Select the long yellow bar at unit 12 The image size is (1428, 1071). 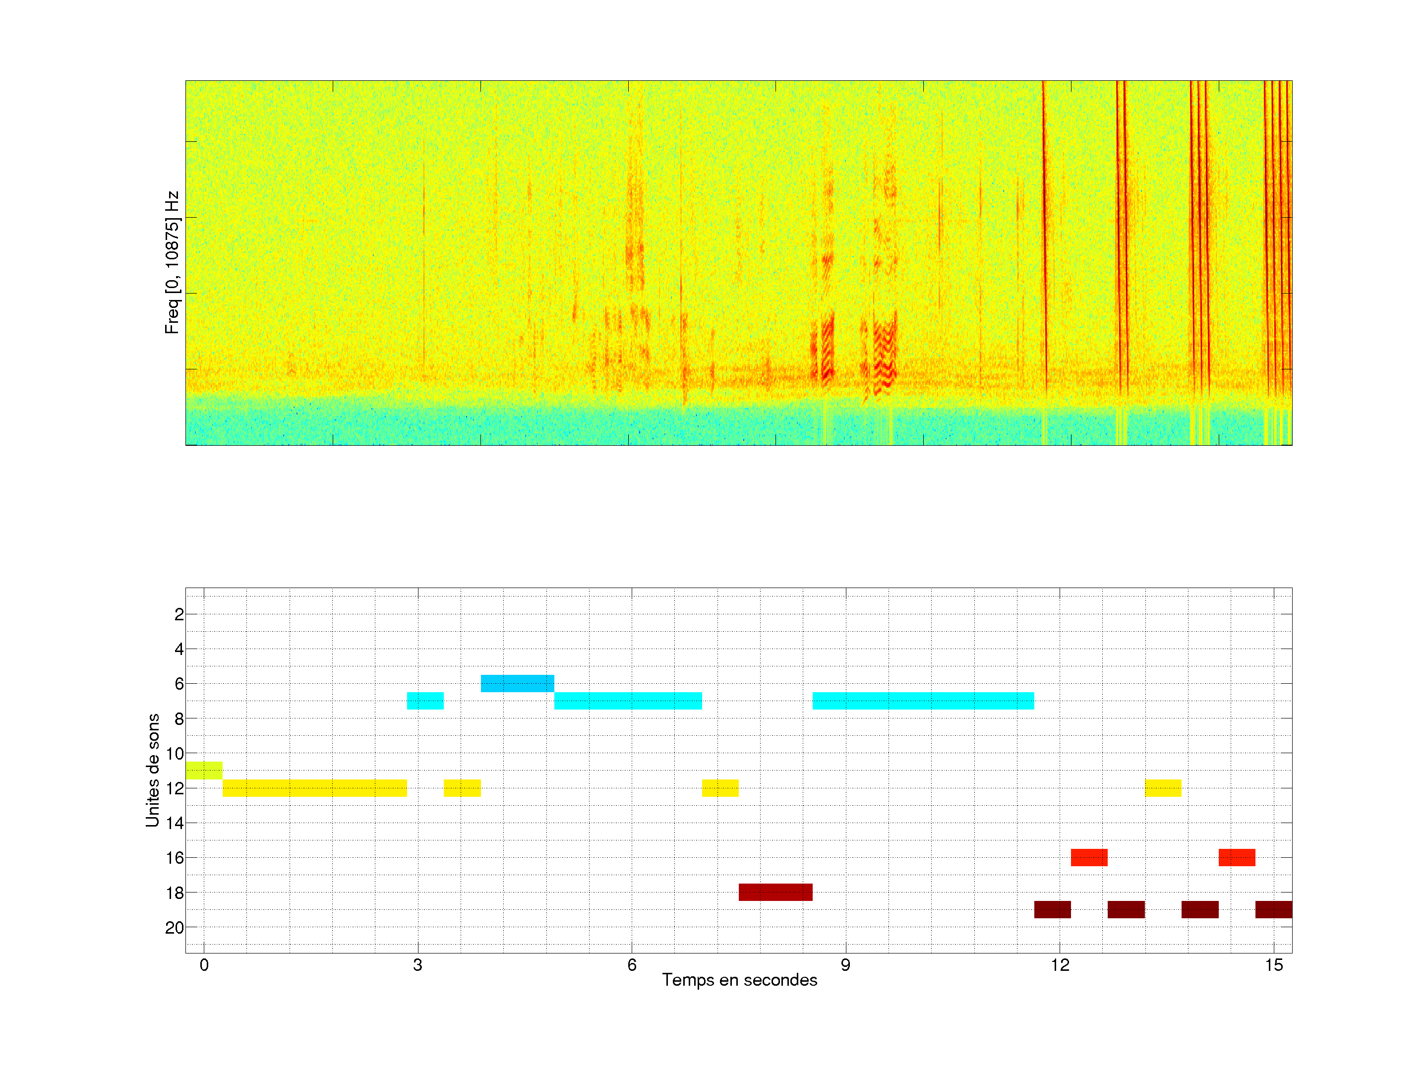(x=314, y=787)
